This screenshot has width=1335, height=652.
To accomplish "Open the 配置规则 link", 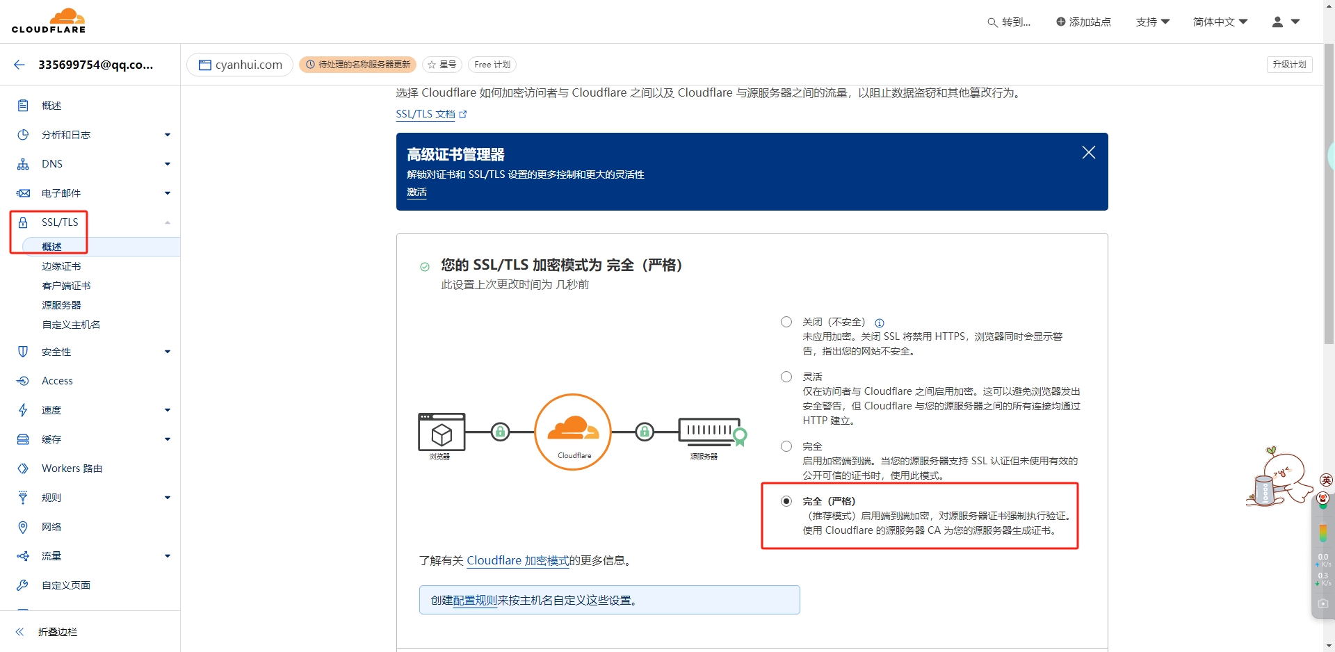I will click(x=475, y=601).
